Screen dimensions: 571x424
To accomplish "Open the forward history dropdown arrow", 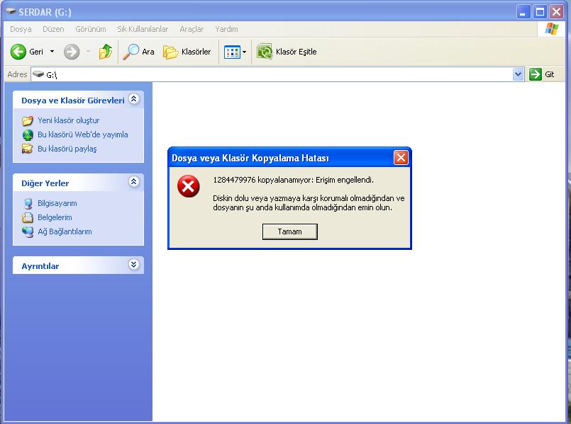I will [88, 52].
